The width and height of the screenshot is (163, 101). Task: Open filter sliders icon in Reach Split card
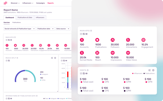coord(52,58)
